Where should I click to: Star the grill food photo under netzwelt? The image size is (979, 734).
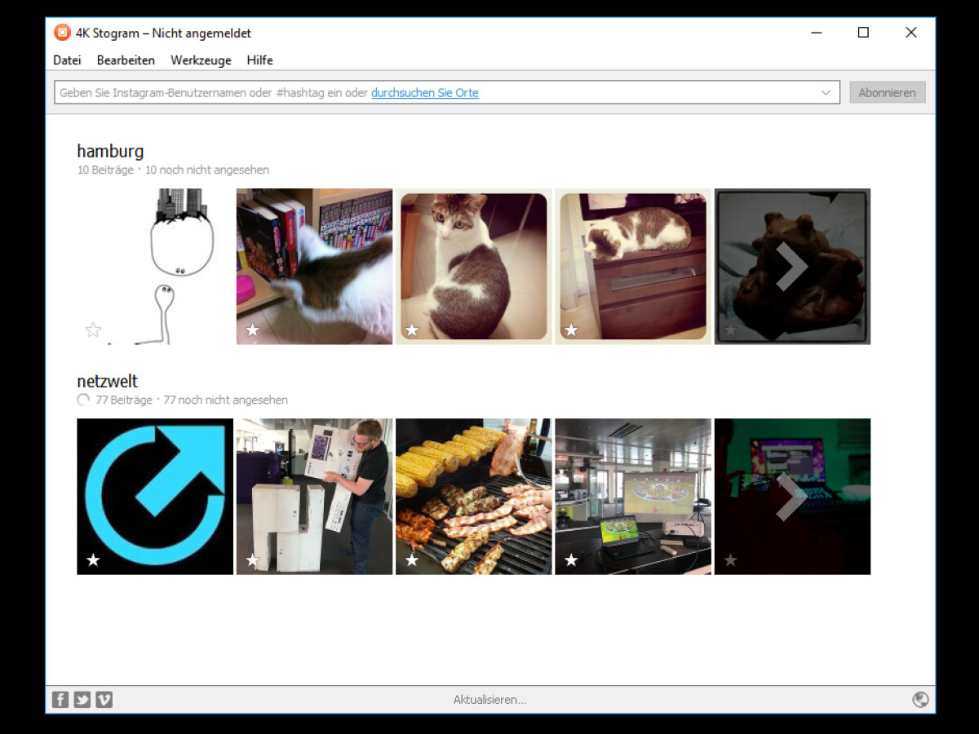(x=411, y=560)
